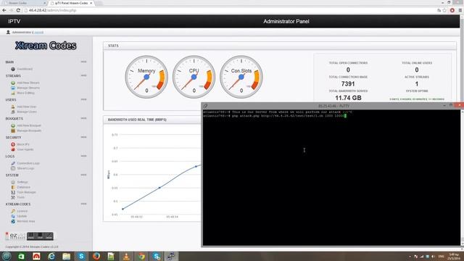
Task: Open the License icon
Action: click(x=13, y=211)
